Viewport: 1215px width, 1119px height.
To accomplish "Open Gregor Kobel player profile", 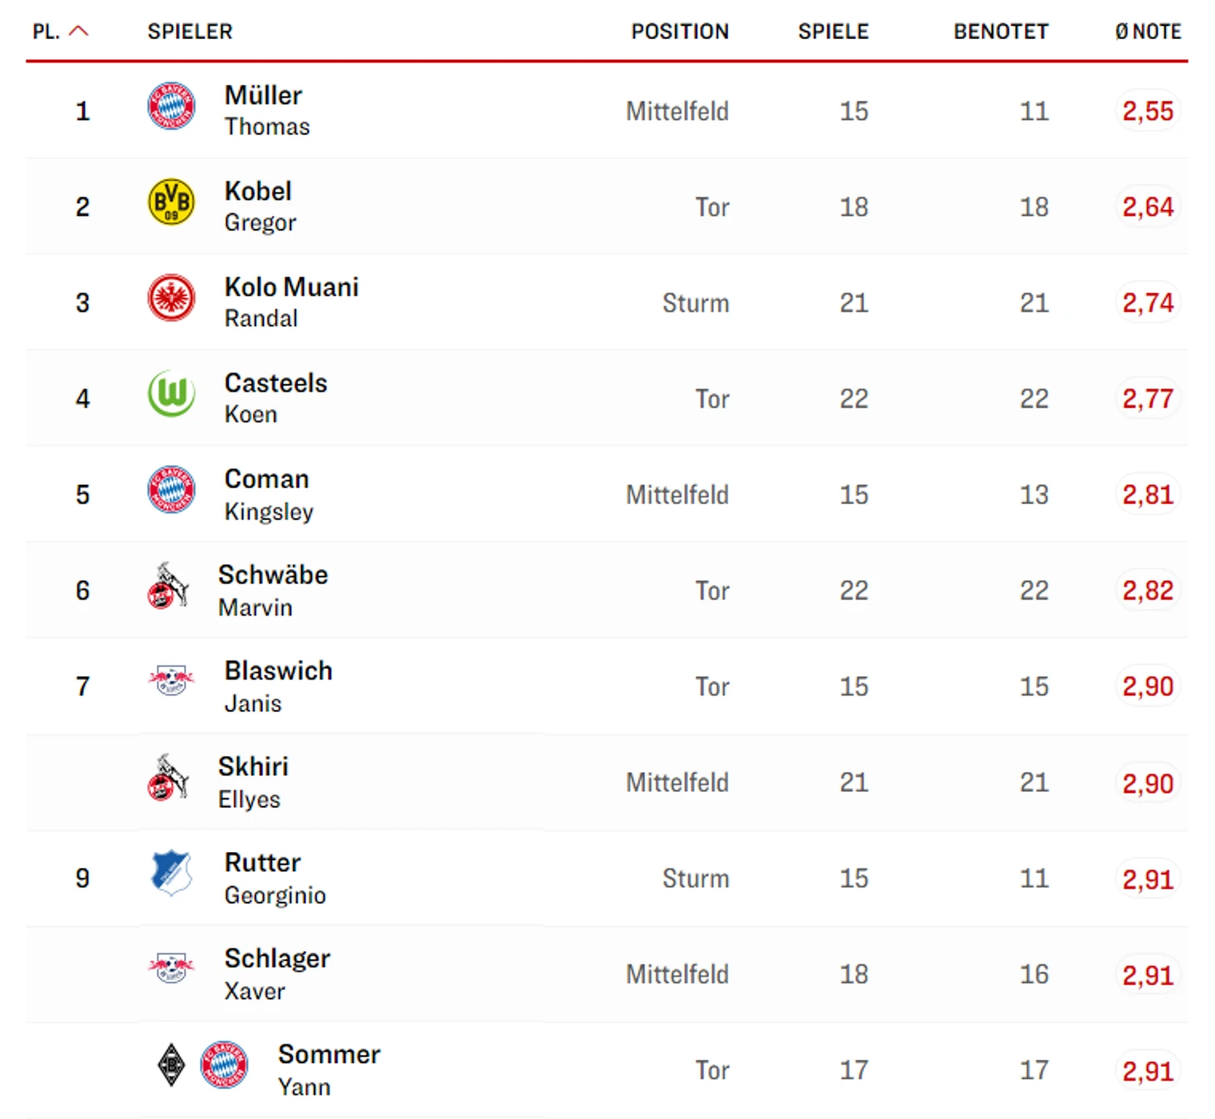I will point(260,206).
